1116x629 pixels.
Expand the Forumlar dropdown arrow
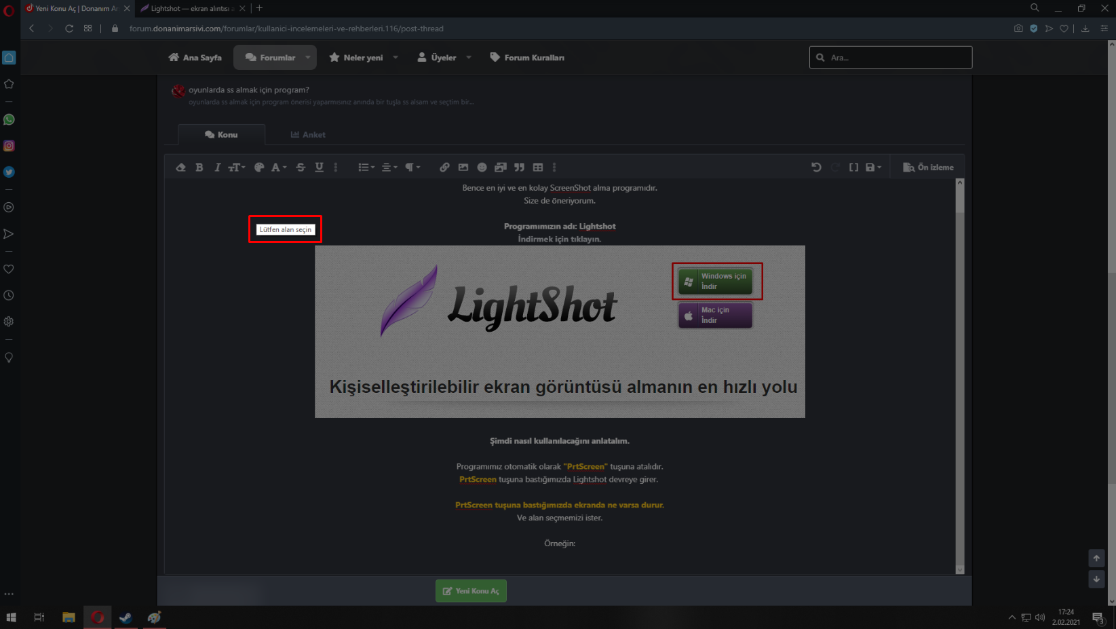point(308,58)
